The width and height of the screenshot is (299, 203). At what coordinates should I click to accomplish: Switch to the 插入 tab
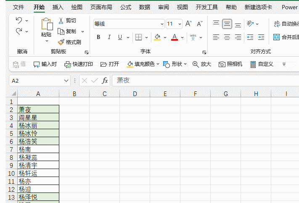pyautogui.click(x=58, y=7)
